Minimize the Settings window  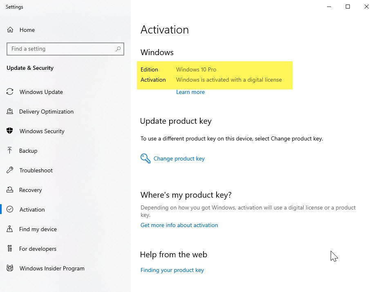[329, 7]
